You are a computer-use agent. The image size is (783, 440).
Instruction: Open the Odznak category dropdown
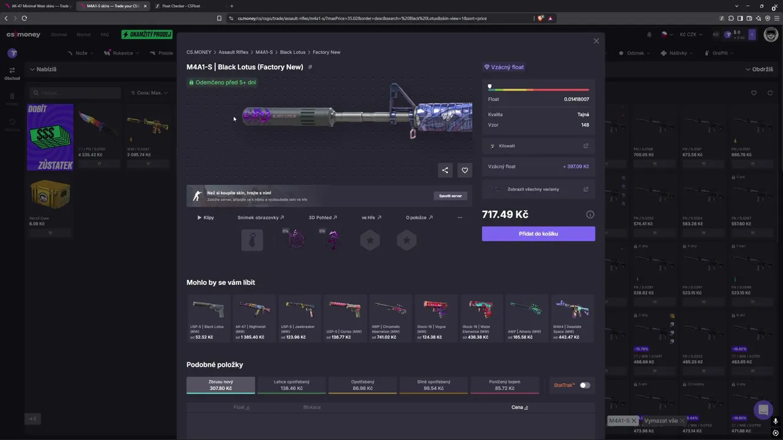(636, 53)
